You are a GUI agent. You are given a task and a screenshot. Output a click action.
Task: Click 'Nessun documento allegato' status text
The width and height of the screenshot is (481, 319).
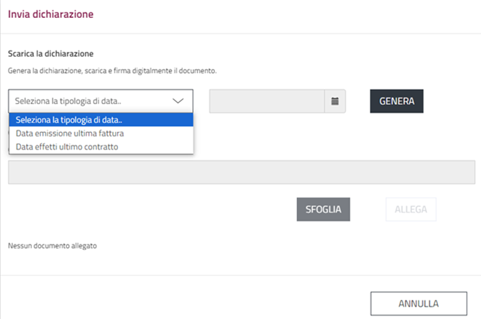[52, 246]
